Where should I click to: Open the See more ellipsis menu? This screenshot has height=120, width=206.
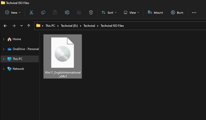click(194, 13)
